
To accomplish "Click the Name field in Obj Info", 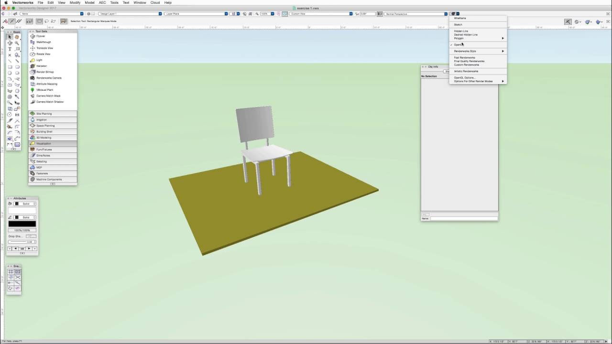I will point(464,218).
